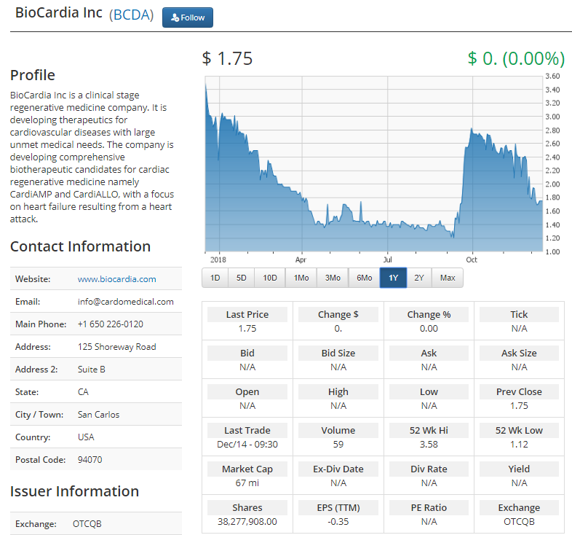Click the Shares value 38,277,908.00
Screen dimensions: 572x535
tap(247, 522)
